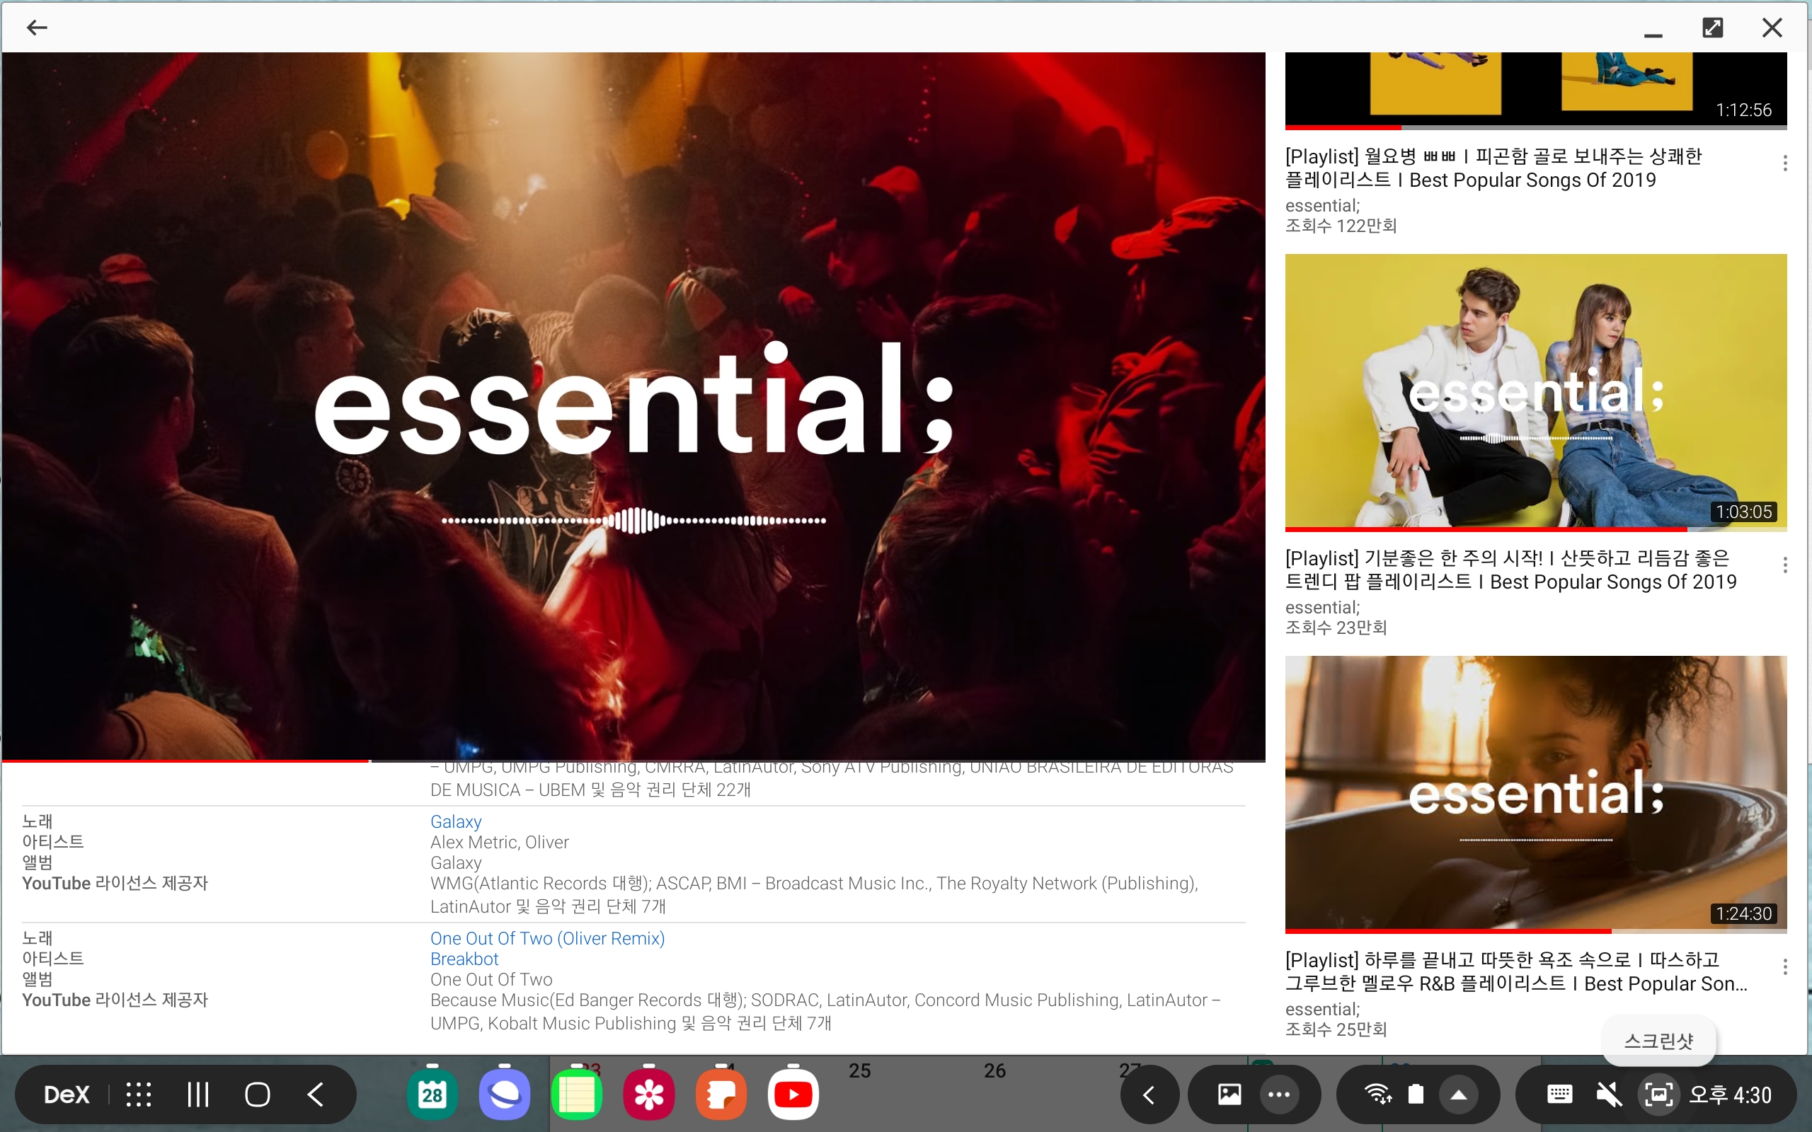This screenshot has height=1132, width=1812.
Task: Click the DeX recent apps icon
Action: pos(197,1095)
